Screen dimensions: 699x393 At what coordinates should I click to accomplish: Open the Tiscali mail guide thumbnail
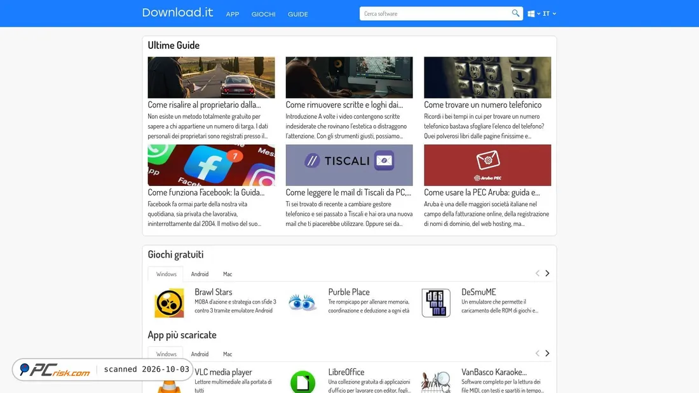click(349, 165)
